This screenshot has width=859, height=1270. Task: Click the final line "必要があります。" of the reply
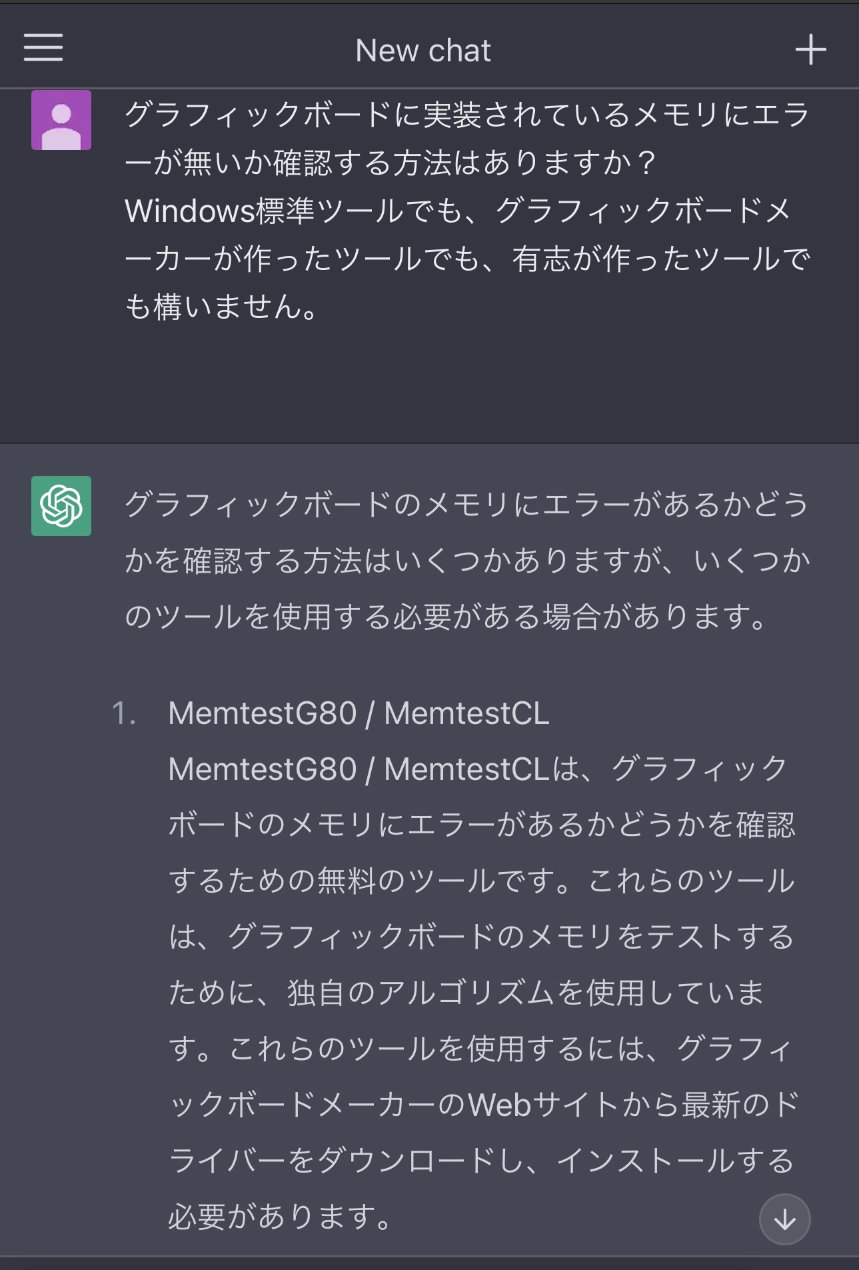[280, 1217]
